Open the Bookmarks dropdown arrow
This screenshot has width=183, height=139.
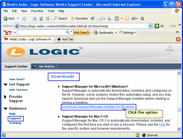coord(116,32)
